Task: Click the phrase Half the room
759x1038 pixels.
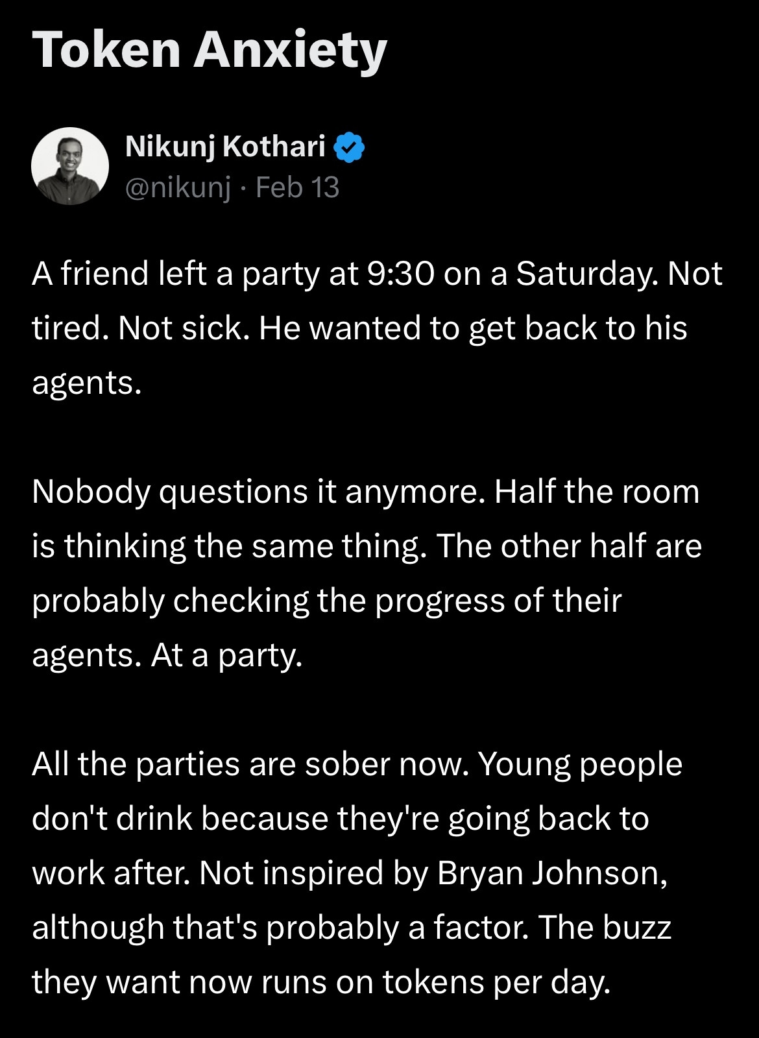Action: point(597,492)
